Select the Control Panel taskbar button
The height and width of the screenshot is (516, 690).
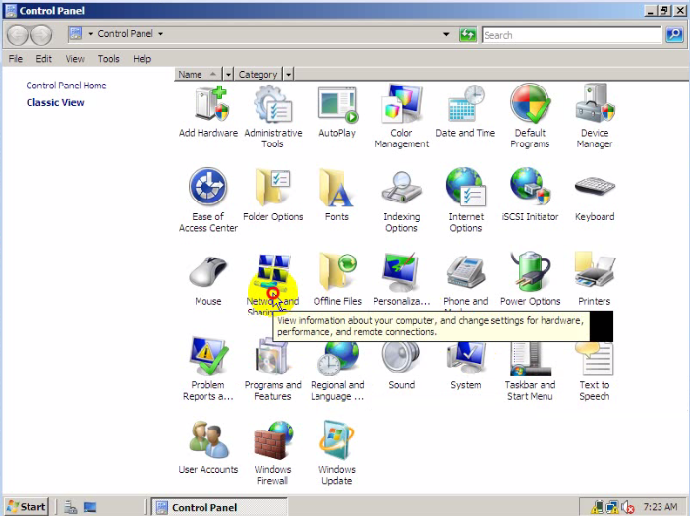point(219,507)
